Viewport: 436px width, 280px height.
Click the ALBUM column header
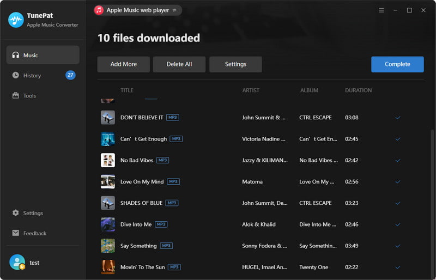click(309, 90)
